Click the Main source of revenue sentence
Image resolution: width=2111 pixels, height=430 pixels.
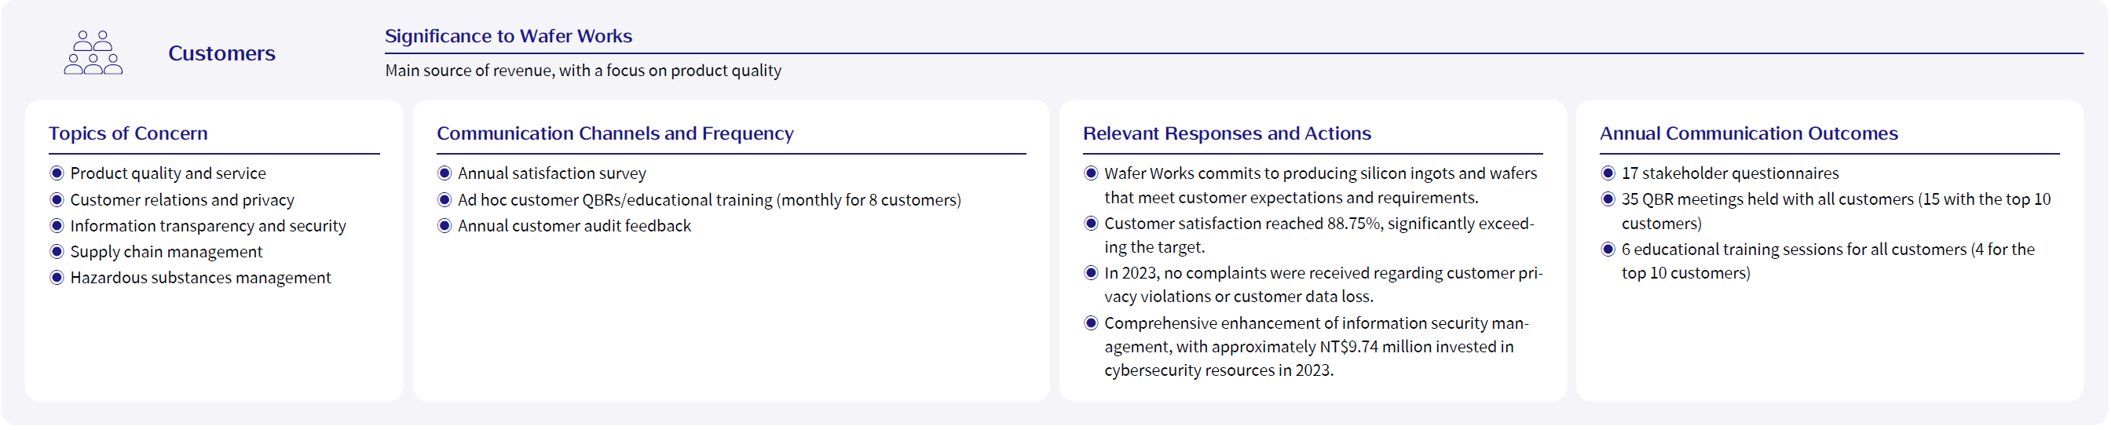584,71
